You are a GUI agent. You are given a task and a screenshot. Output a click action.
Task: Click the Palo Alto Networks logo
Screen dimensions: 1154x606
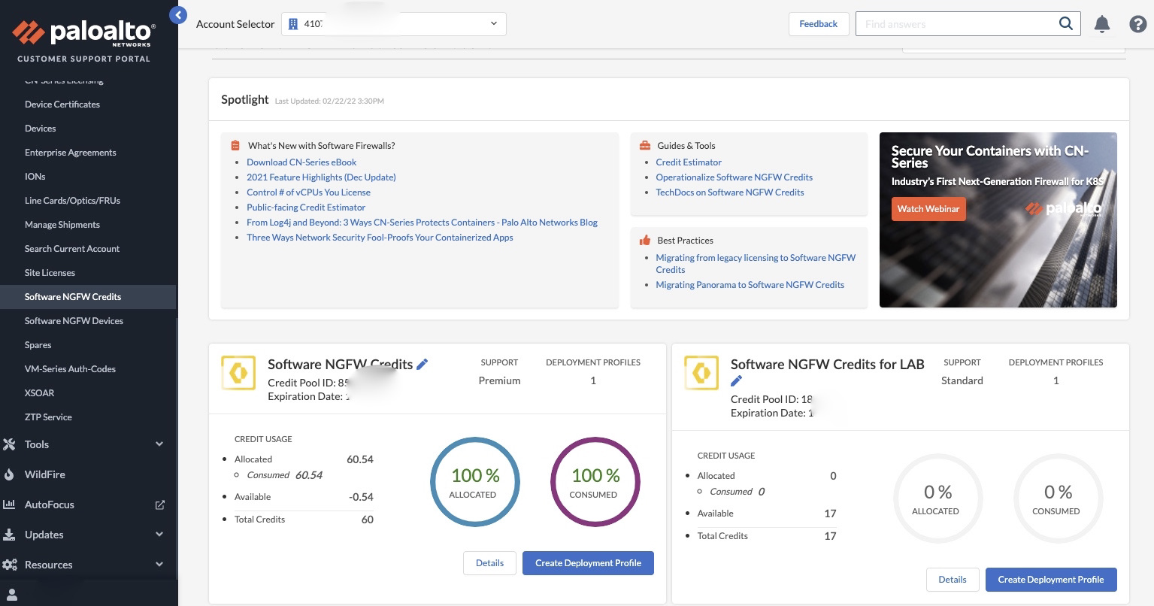point(83,35)
